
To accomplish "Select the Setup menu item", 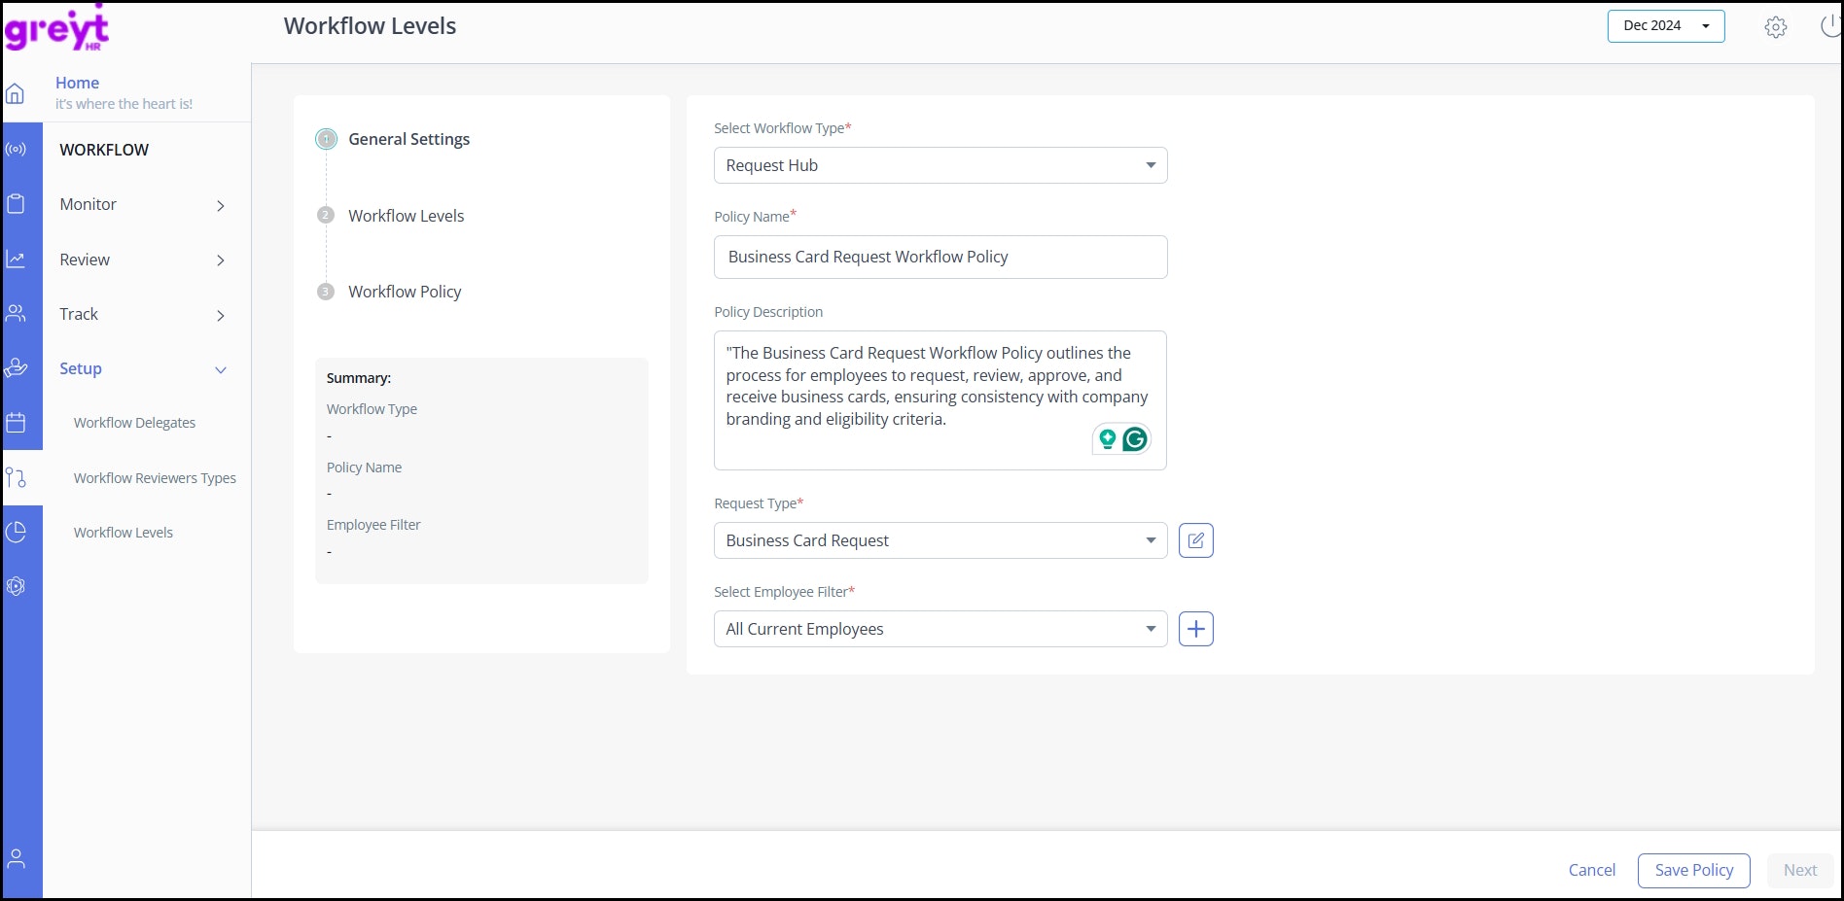I will [x=81, y=368].
